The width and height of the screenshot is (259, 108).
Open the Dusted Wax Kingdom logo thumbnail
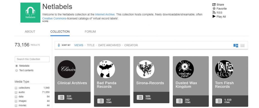[185, 69]
